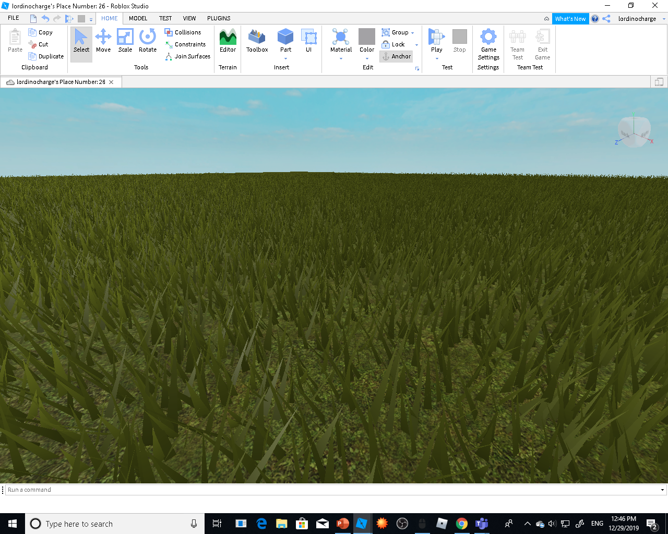Open the command bar history dropdown
The height and width of the screenshot is (534, 668).
point(662,490)
